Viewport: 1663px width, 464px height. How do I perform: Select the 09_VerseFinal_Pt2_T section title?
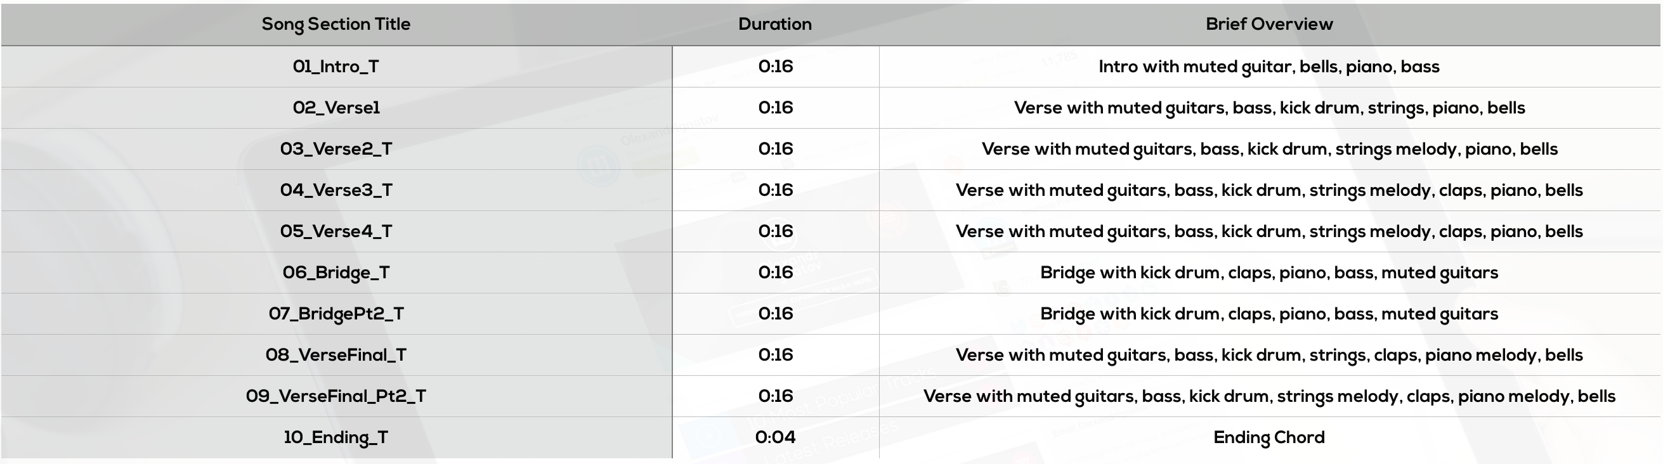tap(336, 396)
